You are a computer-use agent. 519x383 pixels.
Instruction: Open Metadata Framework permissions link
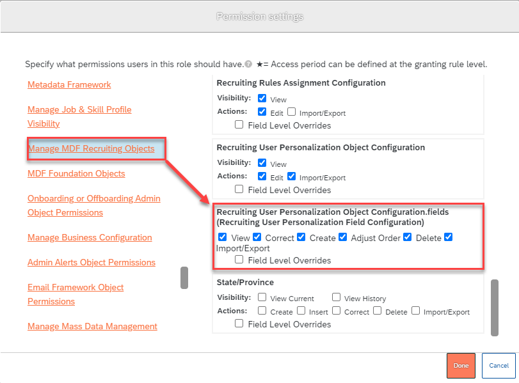click(69, 84)
